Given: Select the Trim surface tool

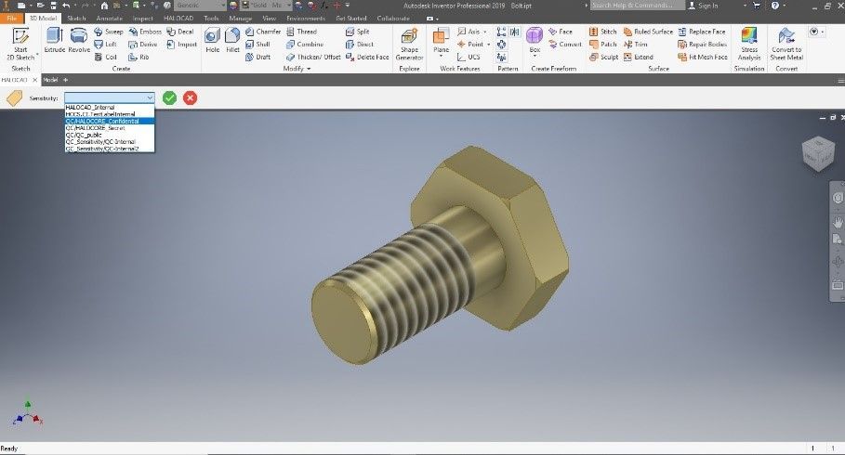Looking at the screenshot, I should point(635,45).
